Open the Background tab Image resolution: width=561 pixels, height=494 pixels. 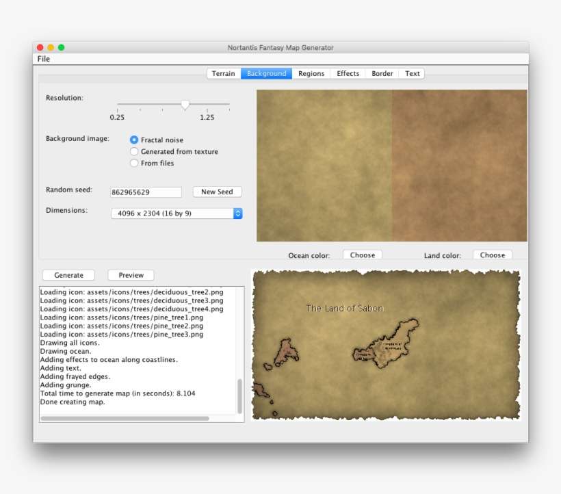(266, 73)
